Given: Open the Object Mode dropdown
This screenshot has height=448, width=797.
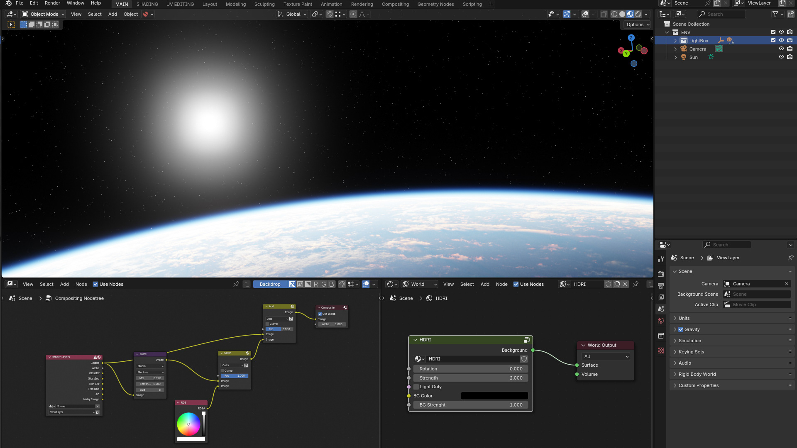Looking at the screenshot, I should tap(44, 14).
